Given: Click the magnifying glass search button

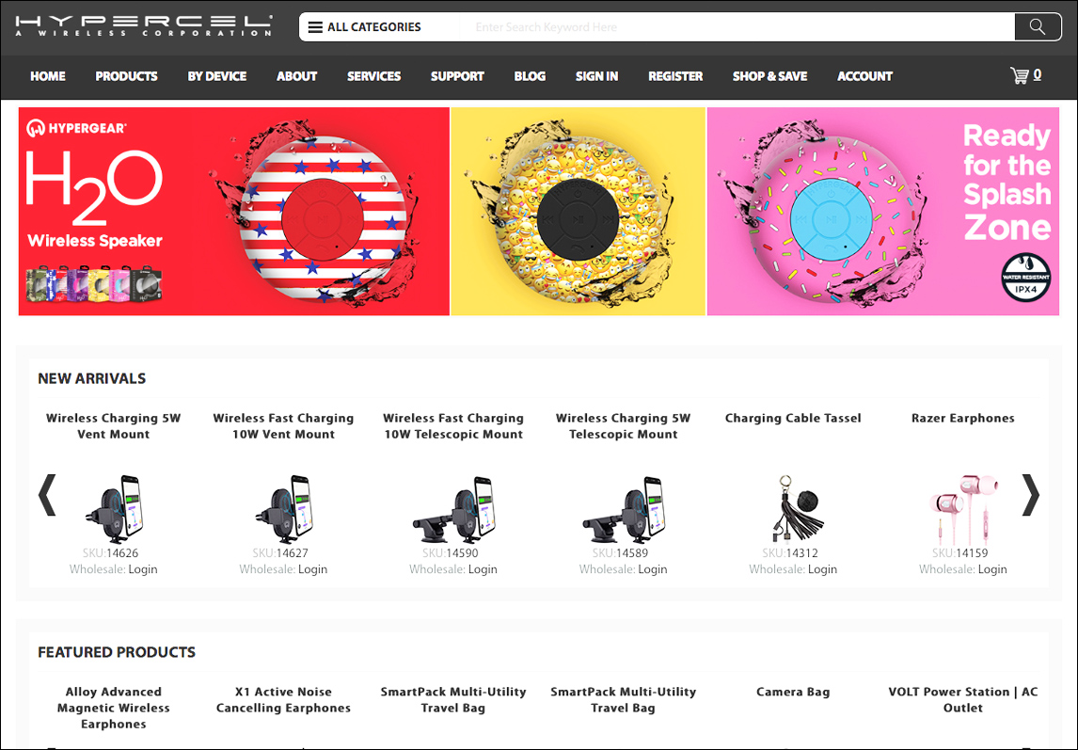Looking at the screenshot, I should [x=1038, y=27].
